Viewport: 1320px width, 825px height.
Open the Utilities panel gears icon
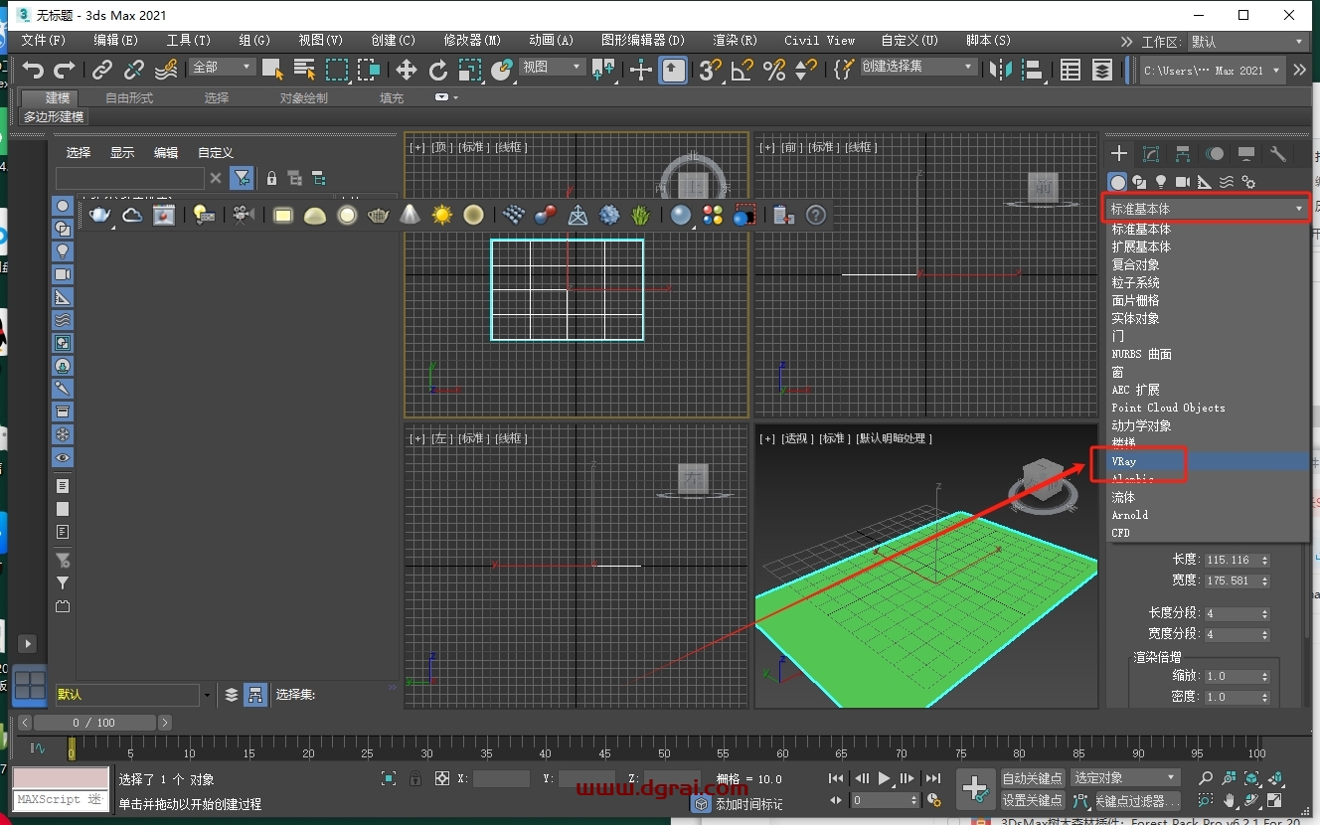[x=1278, y=154]
